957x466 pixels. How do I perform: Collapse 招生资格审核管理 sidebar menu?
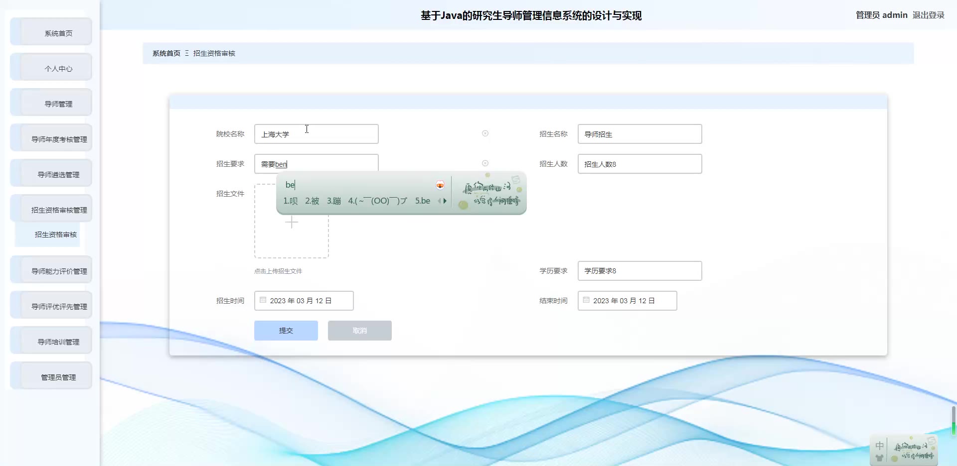click(51, 209)
